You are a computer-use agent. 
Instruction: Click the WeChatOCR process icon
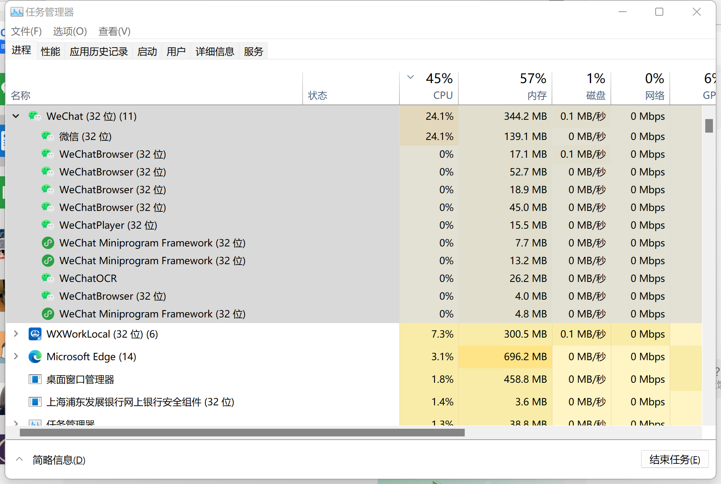click(x=48, y=278)
